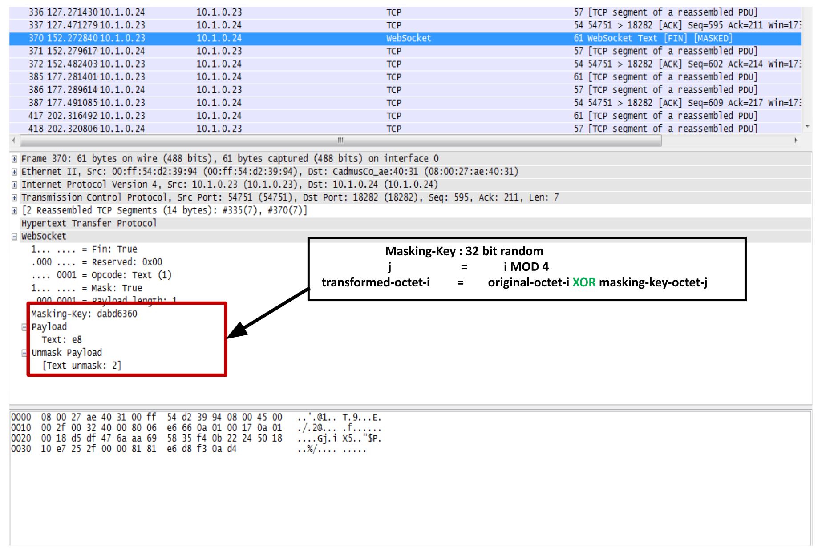
Task: Click hex dump row 0020
Action: (x=196, y=438)
